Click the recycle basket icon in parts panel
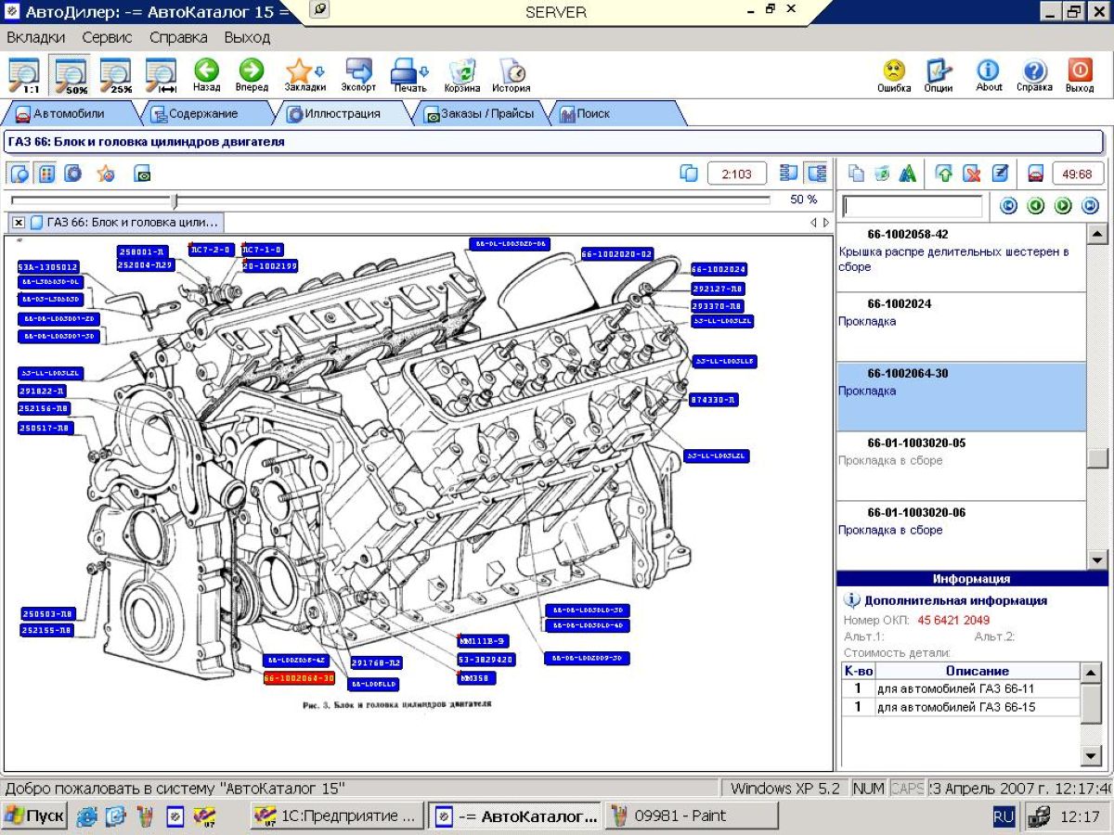The image size is (1114, 835). pyautogui.click(x=882, y=173)
